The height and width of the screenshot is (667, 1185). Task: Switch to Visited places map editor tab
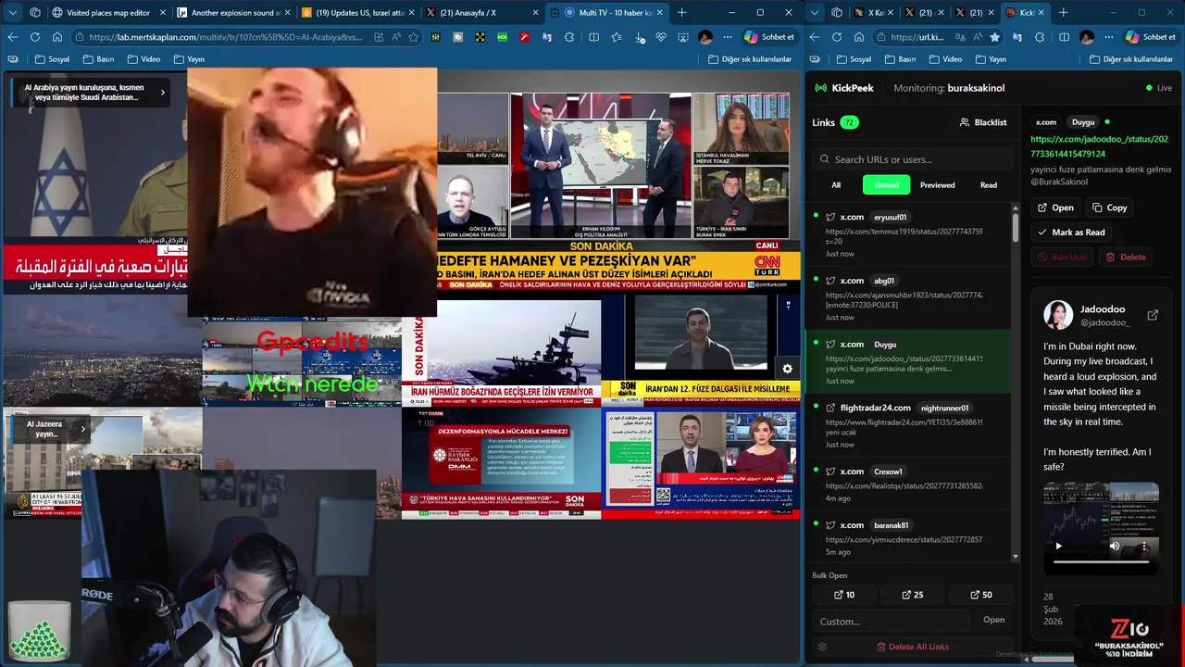[107, 12]
